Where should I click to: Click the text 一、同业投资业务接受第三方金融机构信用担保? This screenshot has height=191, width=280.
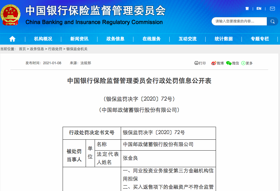168,175
